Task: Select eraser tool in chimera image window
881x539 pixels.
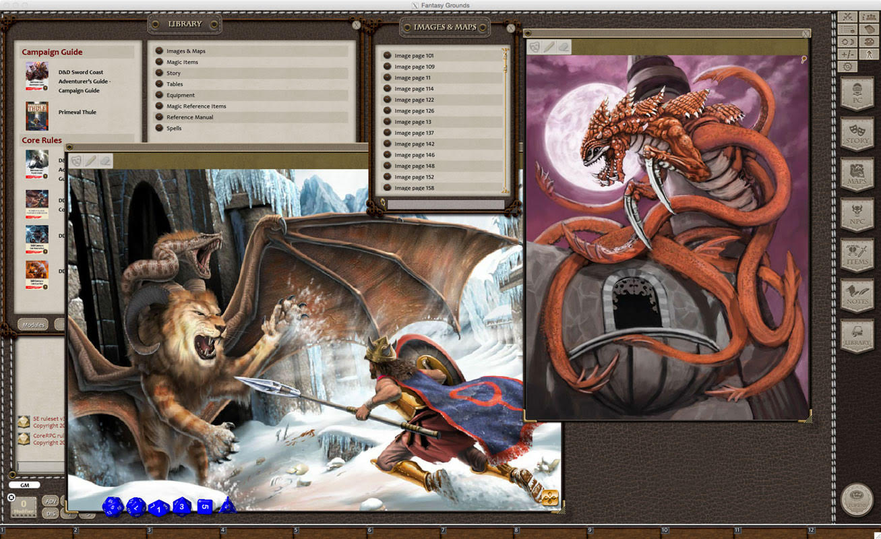Action: [x=104, y=161]
